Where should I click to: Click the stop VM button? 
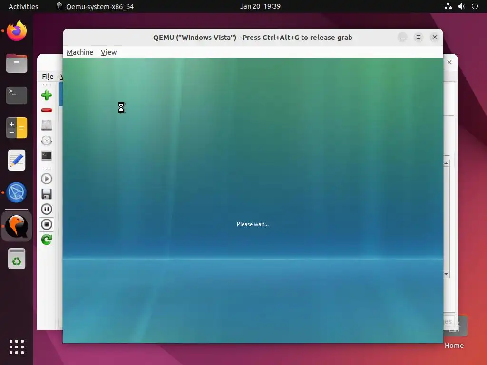(47, 224)
